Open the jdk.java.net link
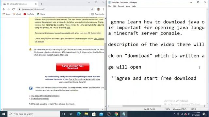 coord(39,41)
